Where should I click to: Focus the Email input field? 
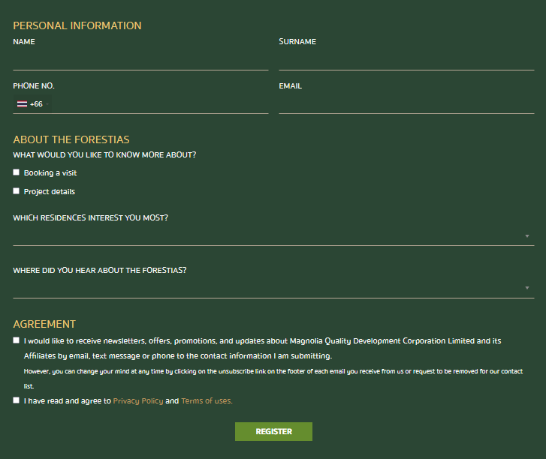(x=406, y=105)
